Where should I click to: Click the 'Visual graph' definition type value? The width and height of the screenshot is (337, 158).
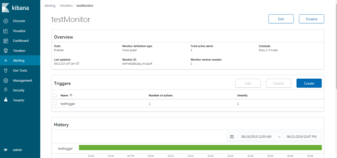coord(129,50)
